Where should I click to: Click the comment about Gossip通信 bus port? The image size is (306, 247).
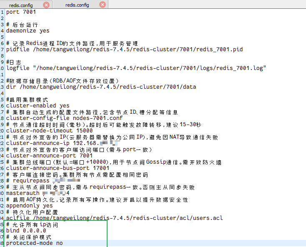point(114,162)
